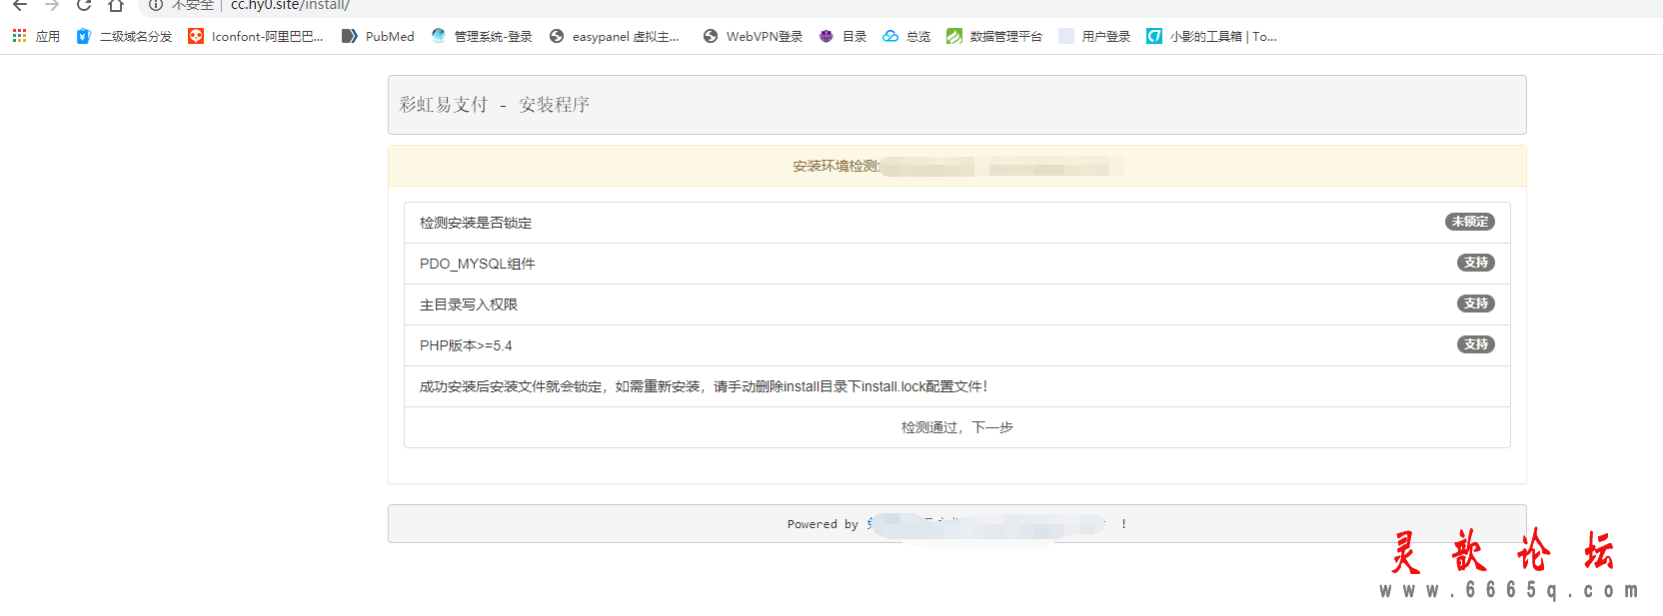Click the 安装环境检测 heading text
This screenshot has width=1663, height=616.
pos(835,166)
